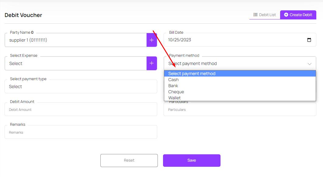
Task: Expand the Select Expense dropdown
Action: 75,63
